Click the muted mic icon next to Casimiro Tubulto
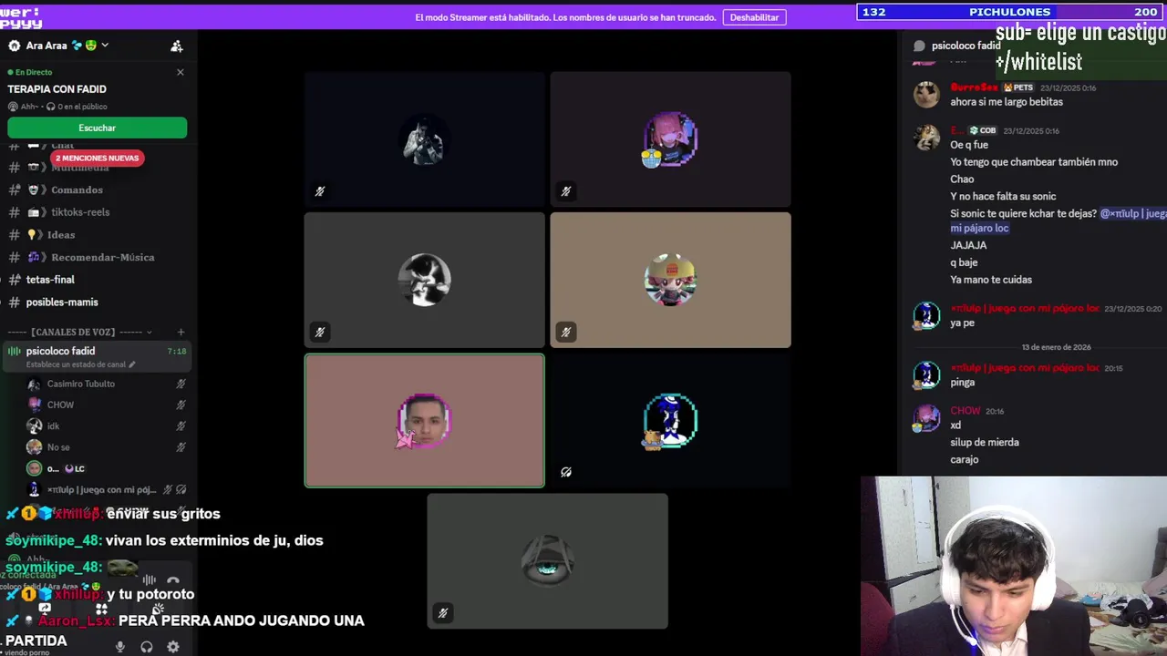1167x656 pixels. [x=181, y=384]
